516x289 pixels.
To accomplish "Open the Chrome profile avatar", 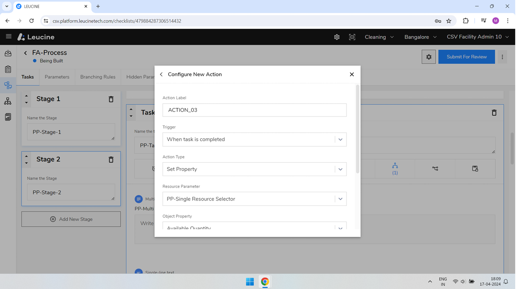I will point(496,21).
